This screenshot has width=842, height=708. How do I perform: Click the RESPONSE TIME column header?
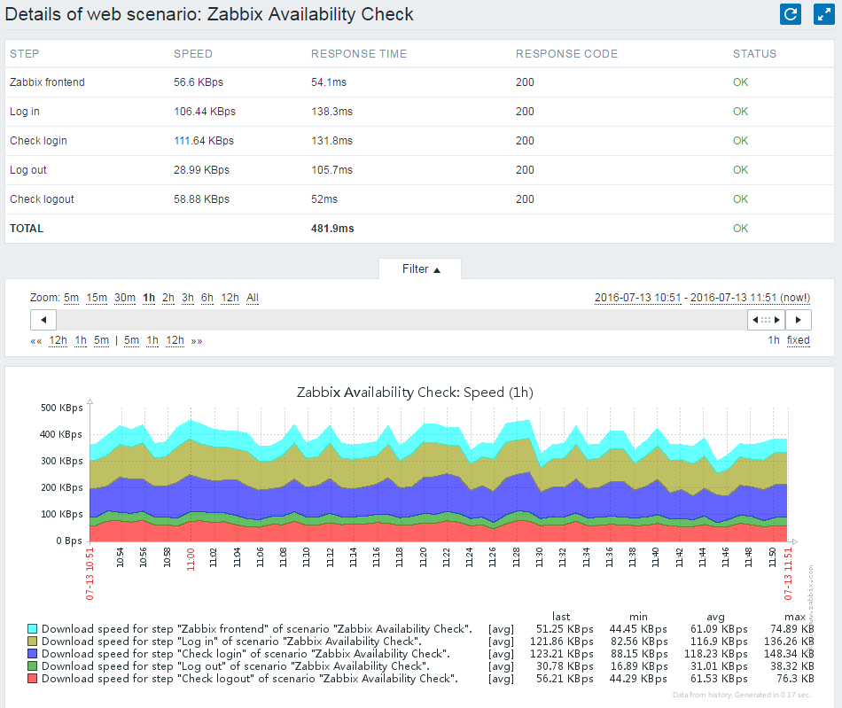click(359, 54)
